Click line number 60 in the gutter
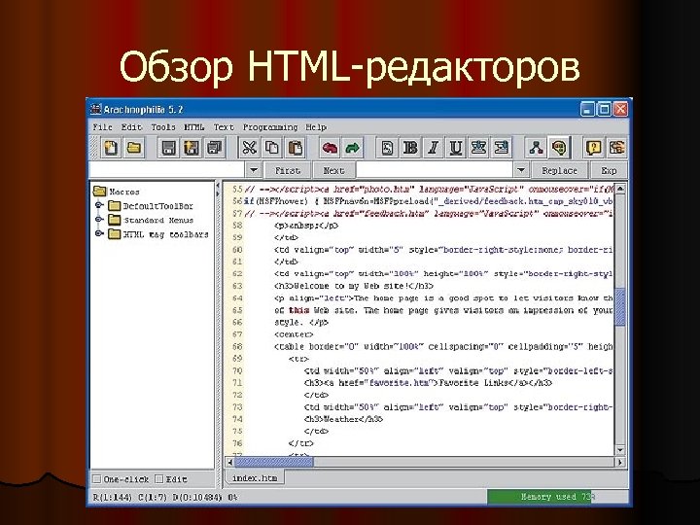Viewport: 700px width, 525px height. pos(237,250)
